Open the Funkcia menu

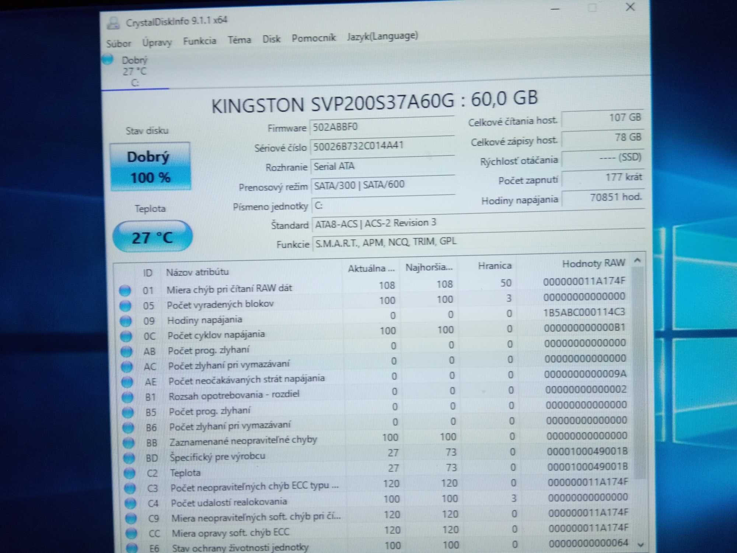(x=199, y=41)
